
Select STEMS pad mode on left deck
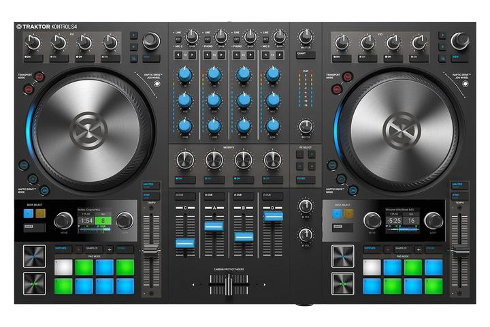125,249
